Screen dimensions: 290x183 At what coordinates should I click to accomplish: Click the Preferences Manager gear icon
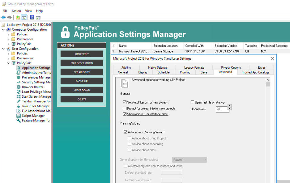19,77
